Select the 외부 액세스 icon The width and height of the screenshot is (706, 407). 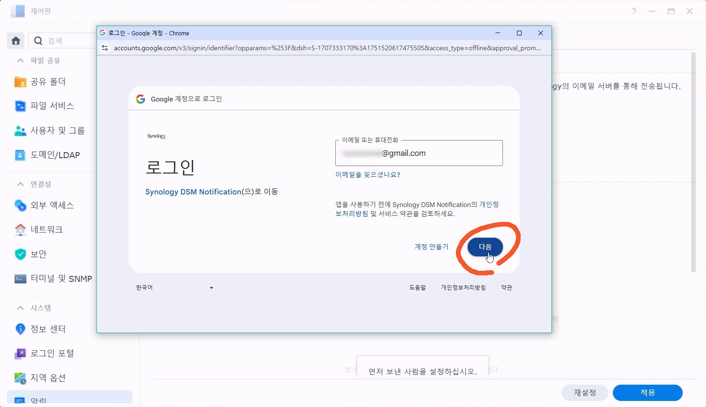coord(20,205)
